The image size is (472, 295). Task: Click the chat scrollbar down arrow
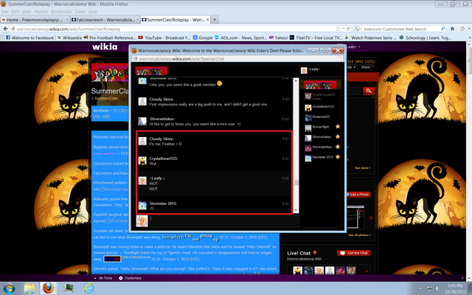[x=296, y=210]
